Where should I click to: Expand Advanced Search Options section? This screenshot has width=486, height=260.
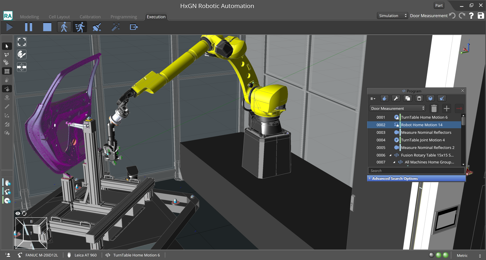pos(395,178)
